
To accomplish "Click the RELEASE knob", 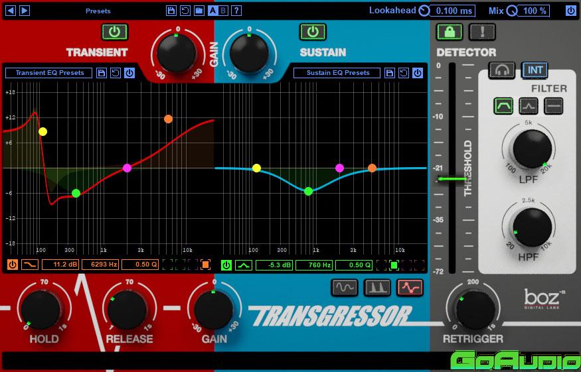I will 127,310.
